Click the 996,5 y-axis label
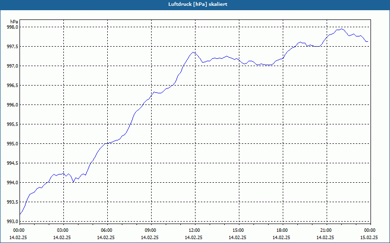390x243 pixels. [x=12, y=86]
